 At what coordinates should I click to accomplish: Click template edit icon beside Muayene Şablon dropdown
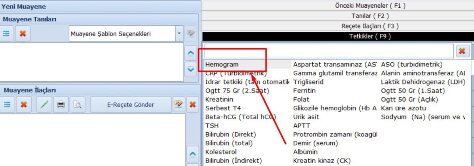(x=191, y=34)
